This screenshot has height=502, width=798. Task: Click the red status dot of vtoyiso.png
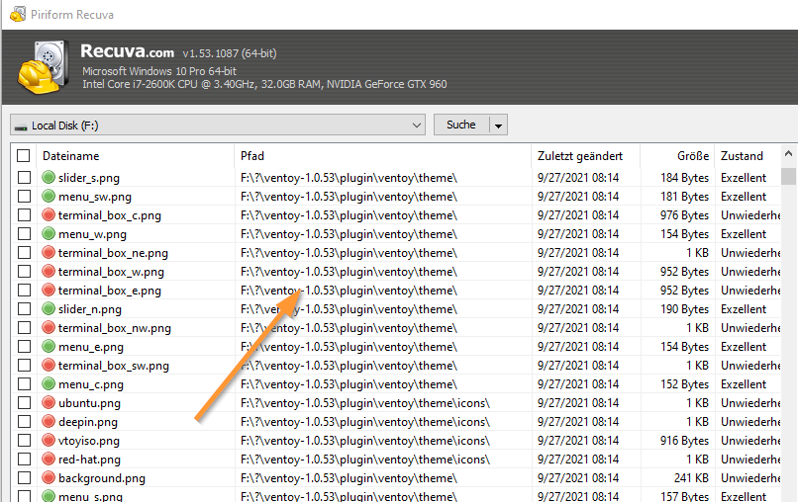click(x=49, y=441)
